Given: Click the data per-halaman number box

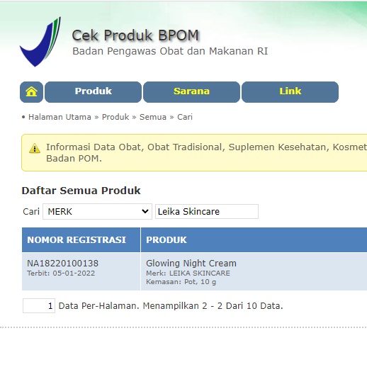Looking at the screenshot, I should coord(39,305).
